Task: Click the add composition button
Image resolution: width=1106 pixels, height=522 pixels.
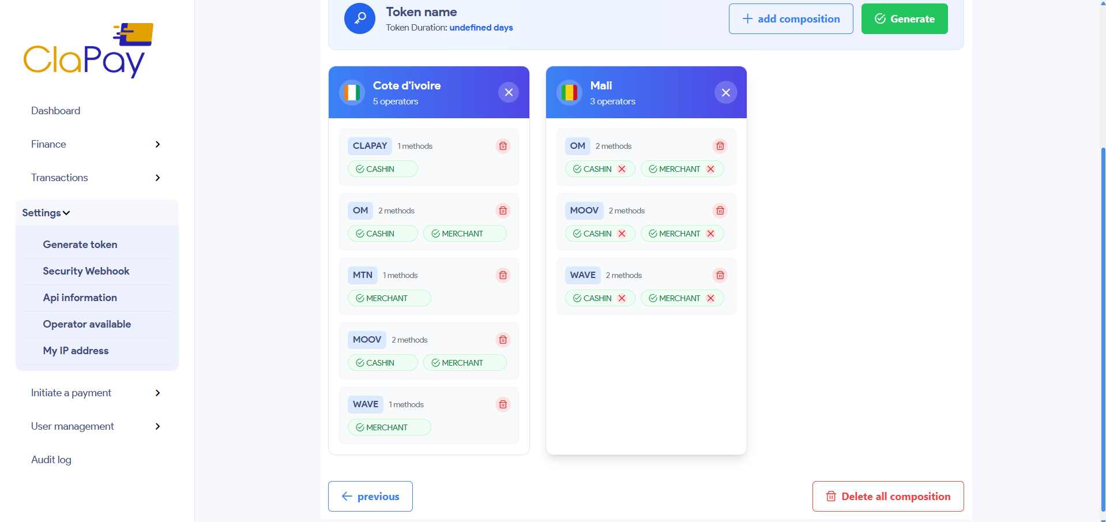Action: [x=791, y=18]
